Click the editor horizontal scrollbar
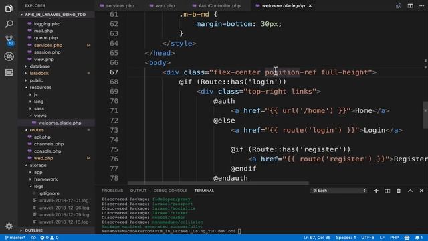This screenshot has width=428, height=241. coord(219,183)
